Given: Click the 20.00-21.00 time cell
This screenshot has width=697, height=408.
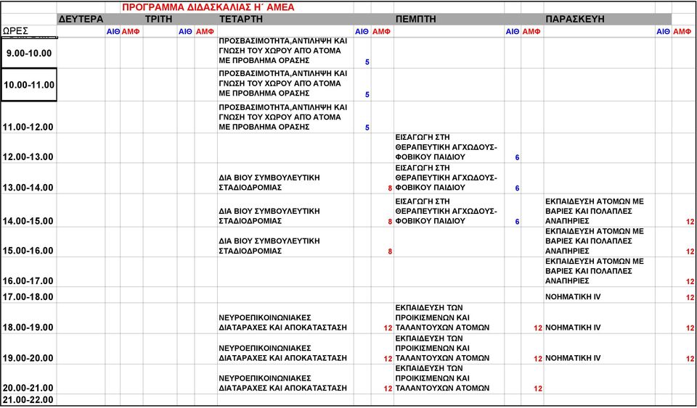Looking at the screenshot, I should [29, 379].
